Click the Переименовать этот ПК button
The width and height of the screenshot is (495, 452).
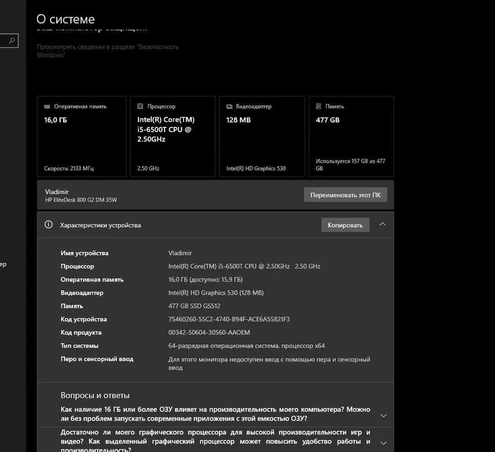[x=346, y=195]
